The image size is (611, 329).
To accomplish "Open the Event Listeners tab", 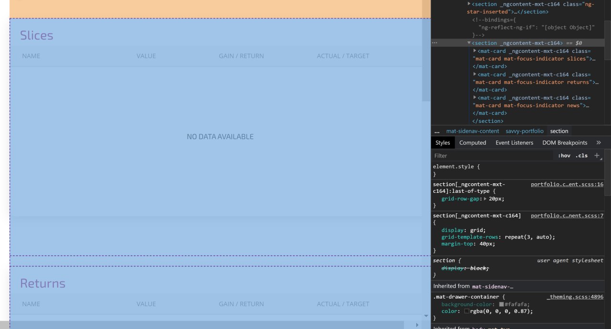I will coord(514,142).
